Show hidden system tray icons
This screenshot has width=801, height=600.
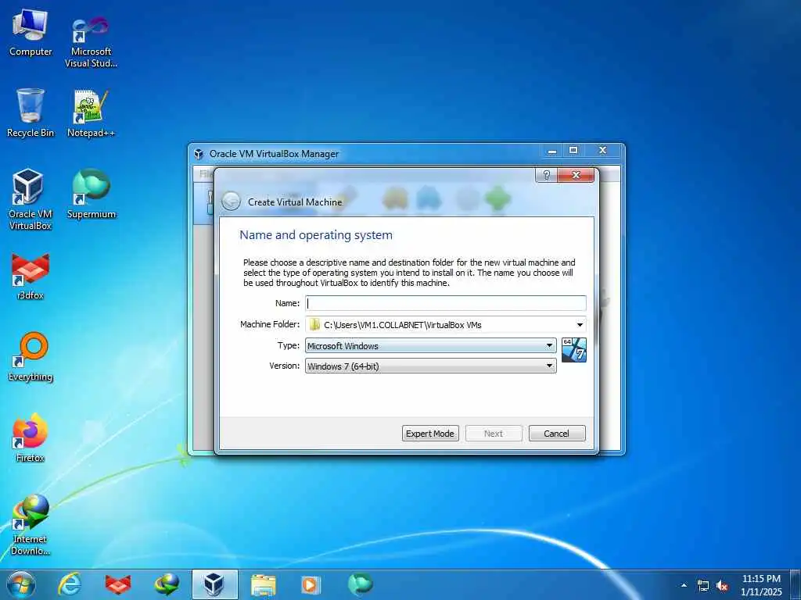pos(684,586)
